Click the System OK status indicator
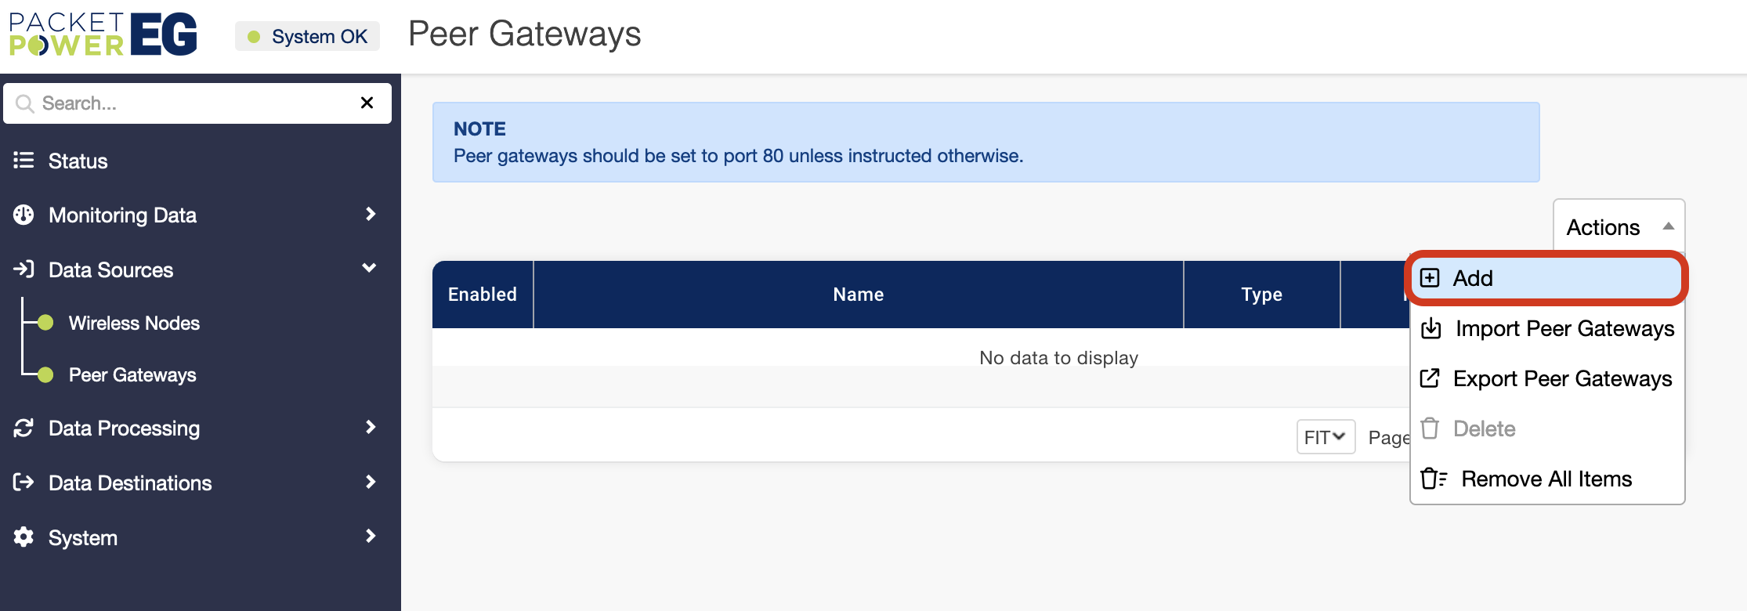Viewport: 1747px width, 611px height. click(x=308, y=37)
